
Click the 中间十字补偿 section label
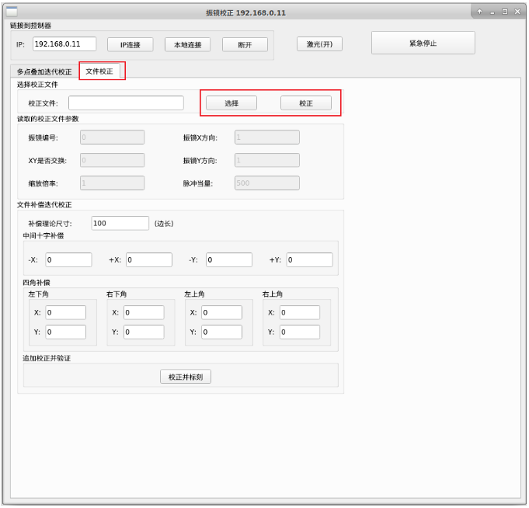(x=44, y=235)
